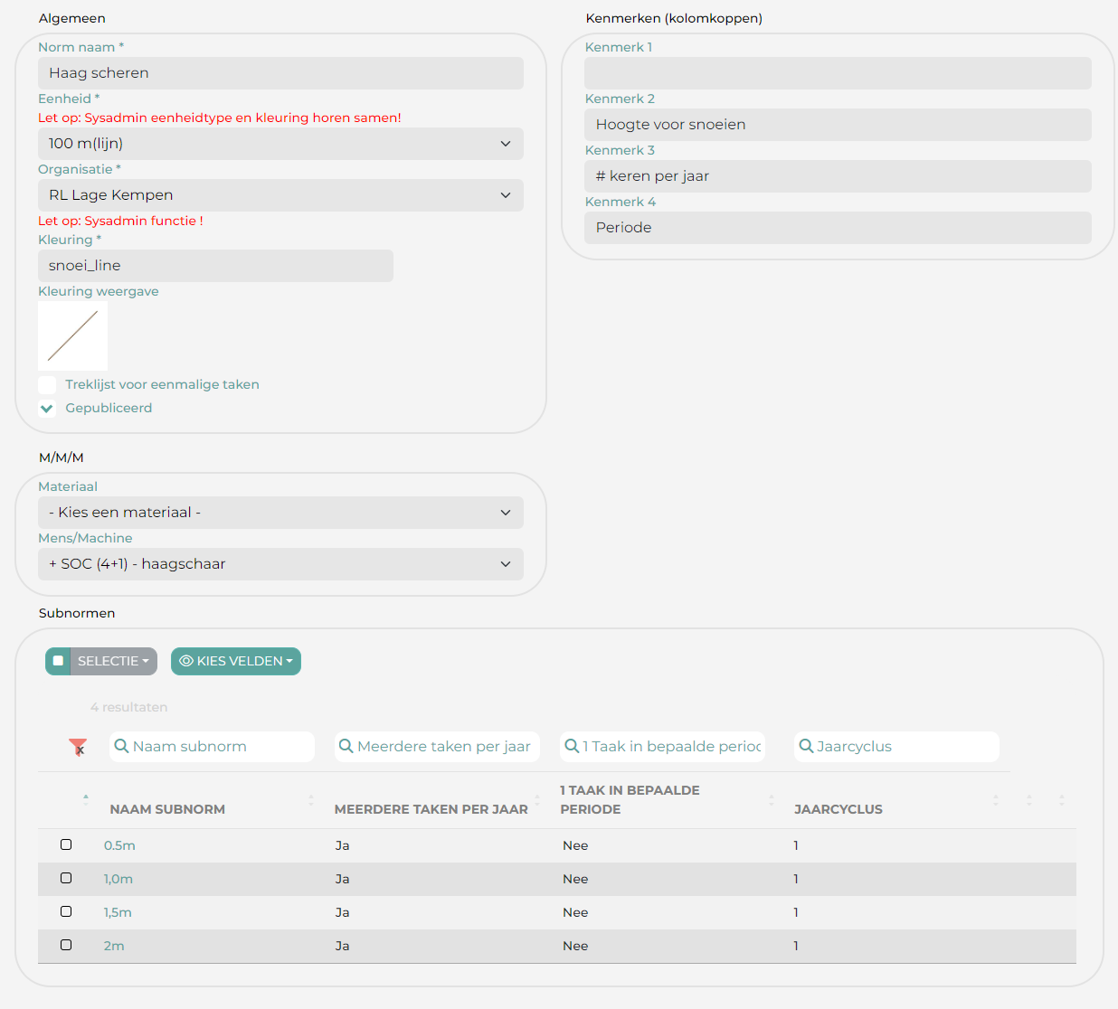Click the Kenmerk 1 input field
Viewport: 1118px width, 1009px height.
pyautogui.click(x=838, y=73)
